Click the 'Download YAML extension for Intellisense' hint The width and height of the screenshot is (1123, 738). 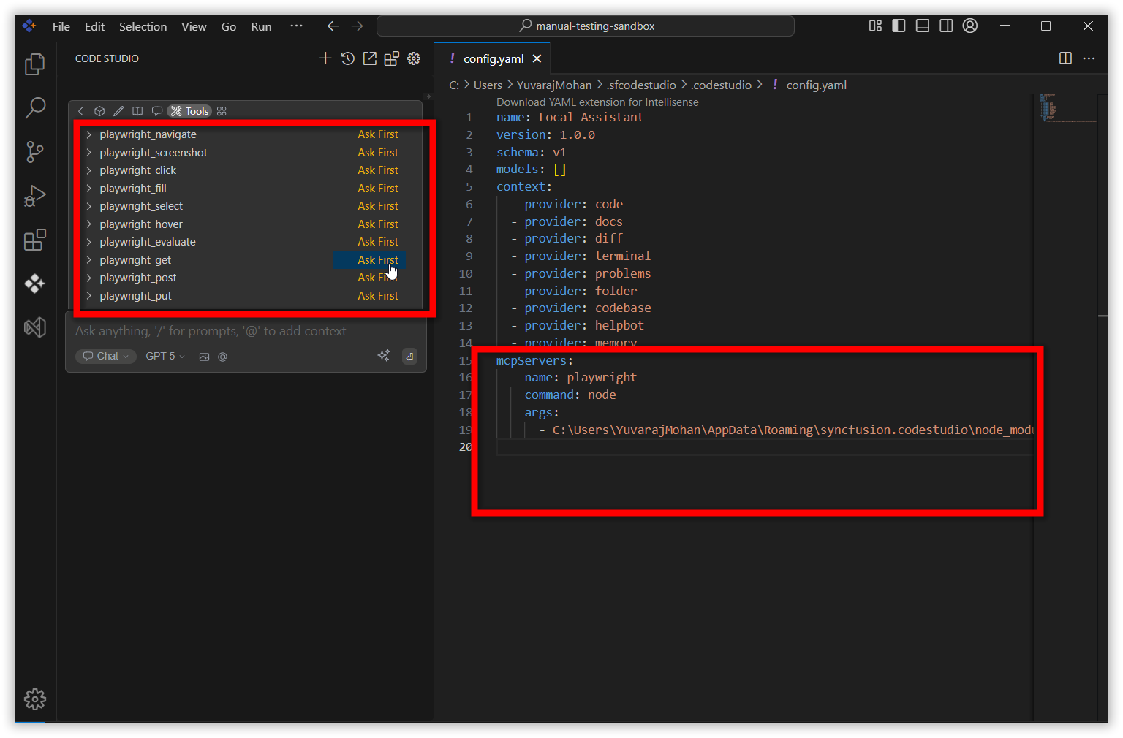(x=597, y=102)
